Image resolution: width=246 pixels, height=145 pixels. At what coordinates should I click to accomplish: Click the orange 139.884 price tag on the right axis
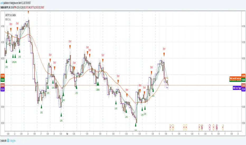point(243,76)
